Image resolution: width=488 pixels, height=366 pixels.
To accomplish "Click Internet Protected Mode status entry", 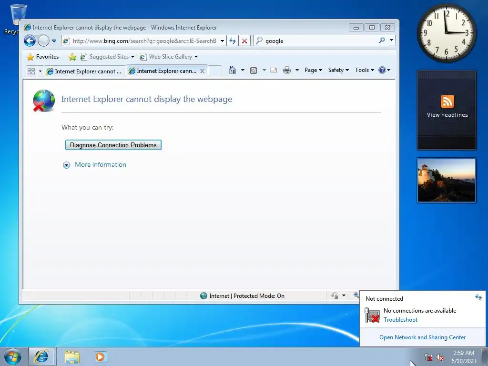I will (247, 295).
